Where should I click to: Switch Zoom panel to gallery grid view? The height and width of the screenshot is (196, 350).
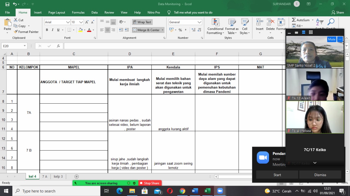point(311,32)
